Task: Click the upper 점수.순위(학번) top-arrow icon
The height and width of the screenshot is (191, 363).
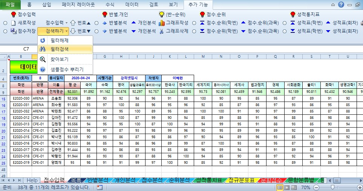Action: 202,23
